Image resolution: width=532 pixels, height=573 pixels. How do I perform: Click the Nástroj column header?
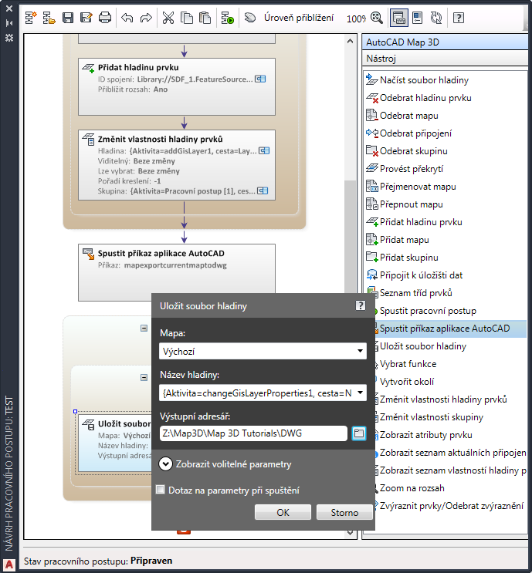click(x=445, y=59)
